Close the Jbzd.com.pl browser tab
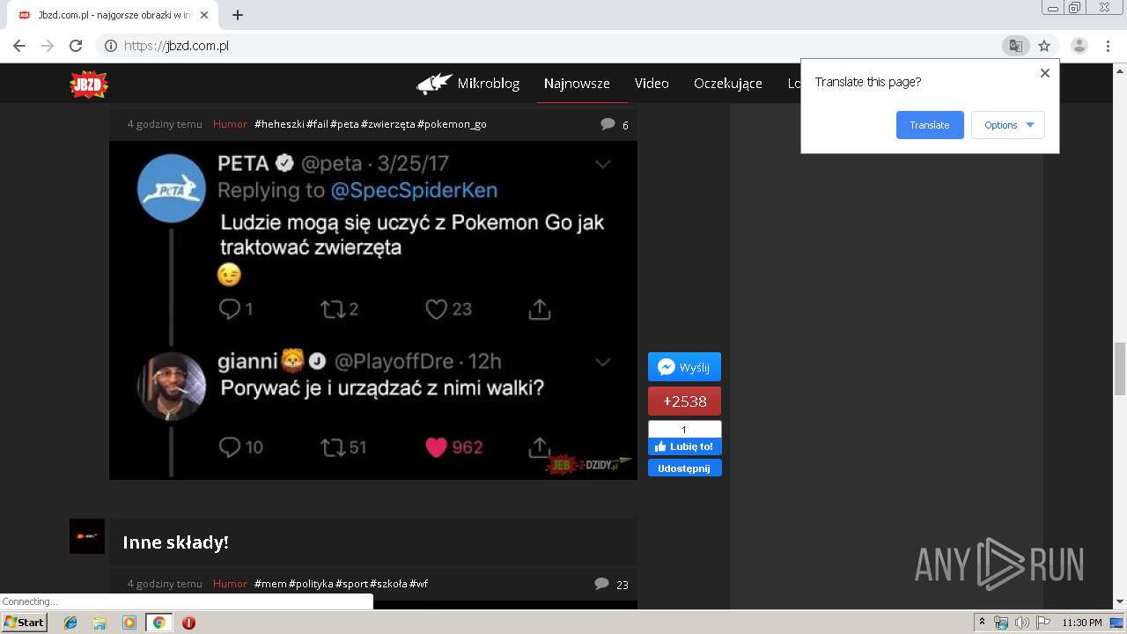Image resolution: width=1127 pixels, height=634 pixels. [204, 15]
